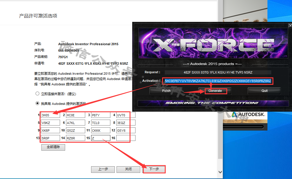Viewport: 292px width, 179px height.
Task: Click the product name Autodesk Inventor Professional 2015
Action: pyautogui.click(x=88, y=44)
